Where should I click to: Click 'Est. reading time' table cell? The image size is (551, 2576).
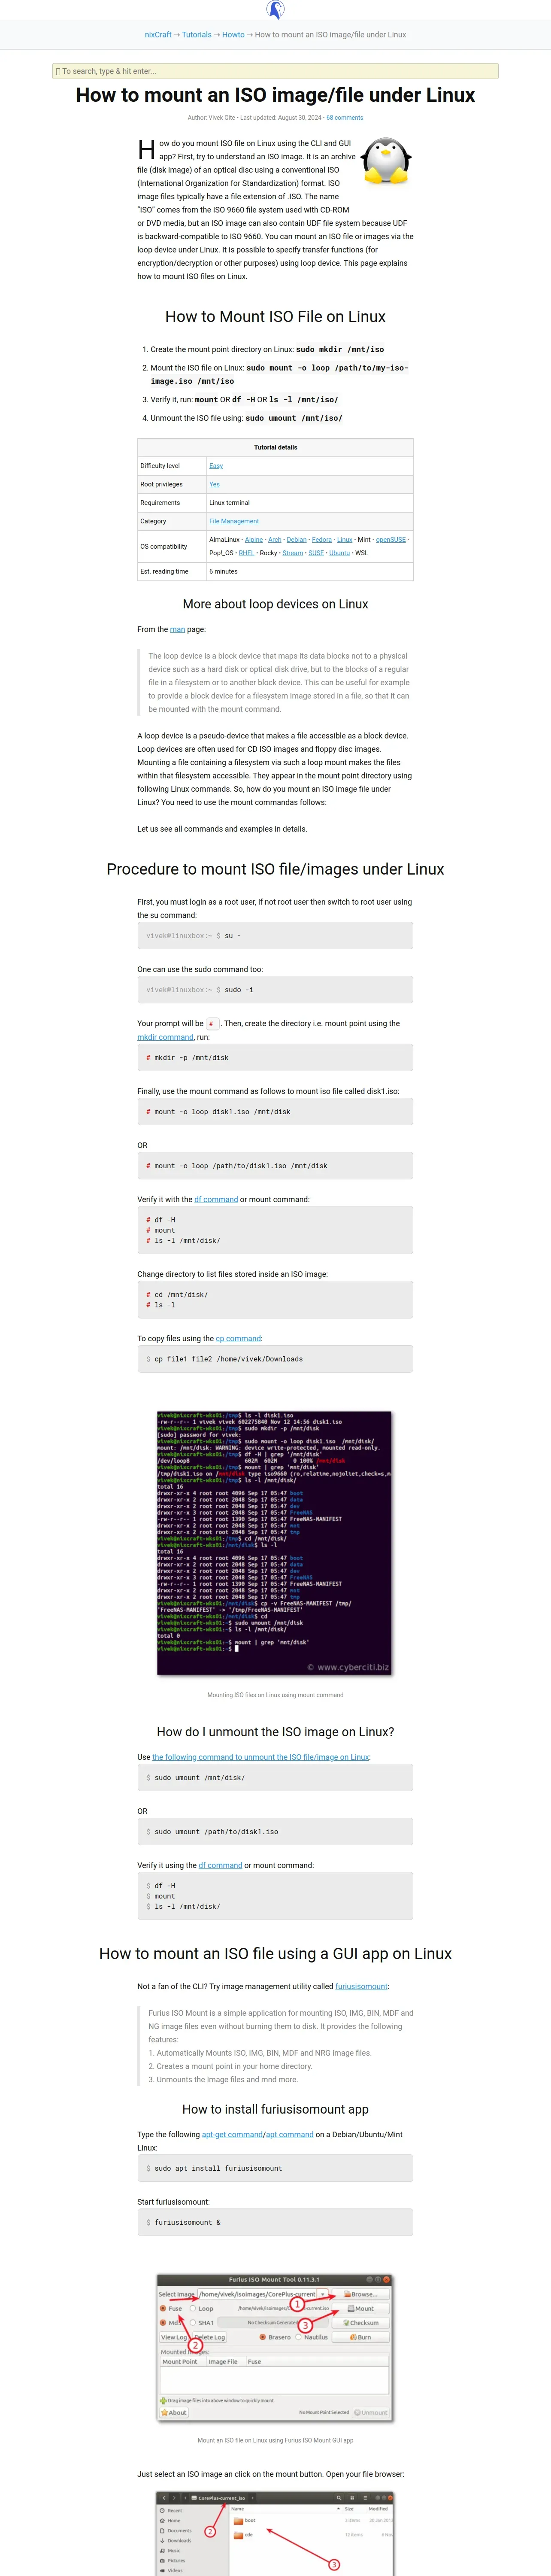[x=172, y=572]
